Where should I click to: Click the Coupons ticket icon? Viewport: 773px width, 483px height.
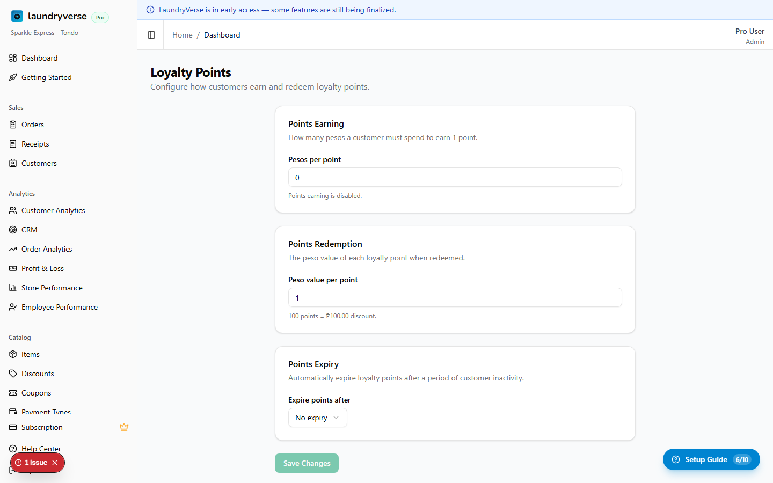click(x=13, y=393)
